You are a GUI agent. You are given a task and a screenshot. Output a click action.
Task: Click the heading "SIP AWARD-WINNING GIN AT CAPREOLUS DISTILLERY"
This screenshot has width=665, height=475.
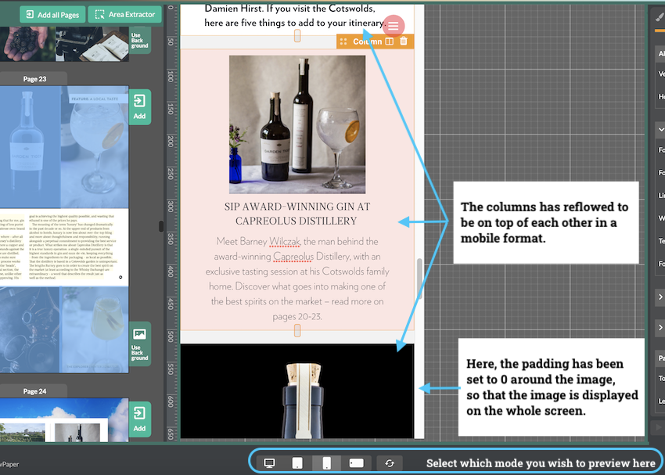click(x=297, y=214)
